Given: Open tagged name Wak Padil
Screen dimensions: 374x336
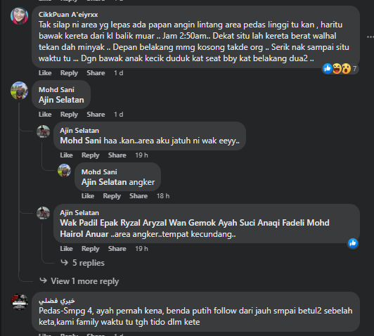Looking at the screenshot, I should pos(79,223).
